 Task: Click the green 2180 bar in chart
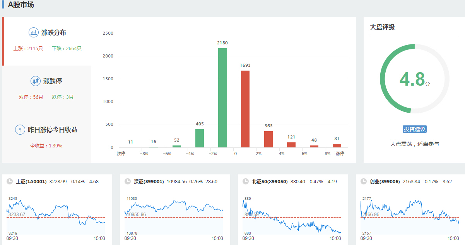222,98
